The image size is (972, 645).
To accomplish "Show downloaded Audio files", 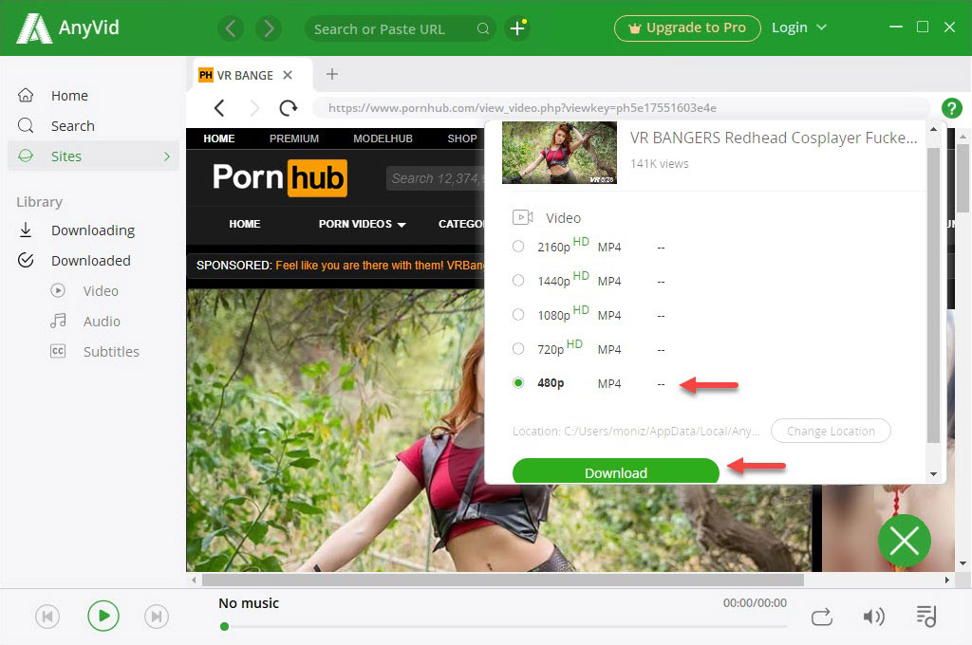I will click(102, 322).
